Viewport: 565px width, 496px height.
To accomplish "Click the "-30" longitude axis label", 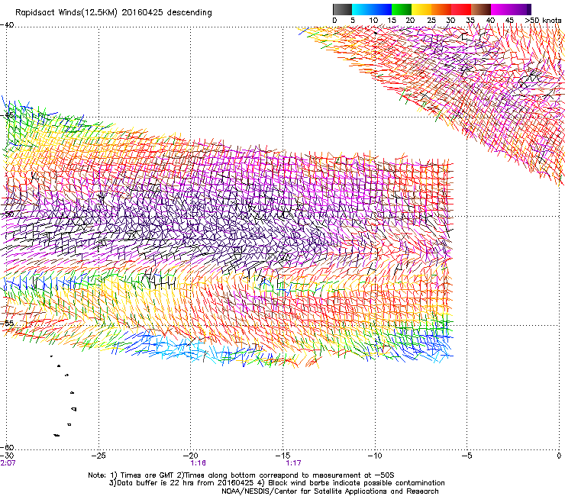I will (8, 456).
